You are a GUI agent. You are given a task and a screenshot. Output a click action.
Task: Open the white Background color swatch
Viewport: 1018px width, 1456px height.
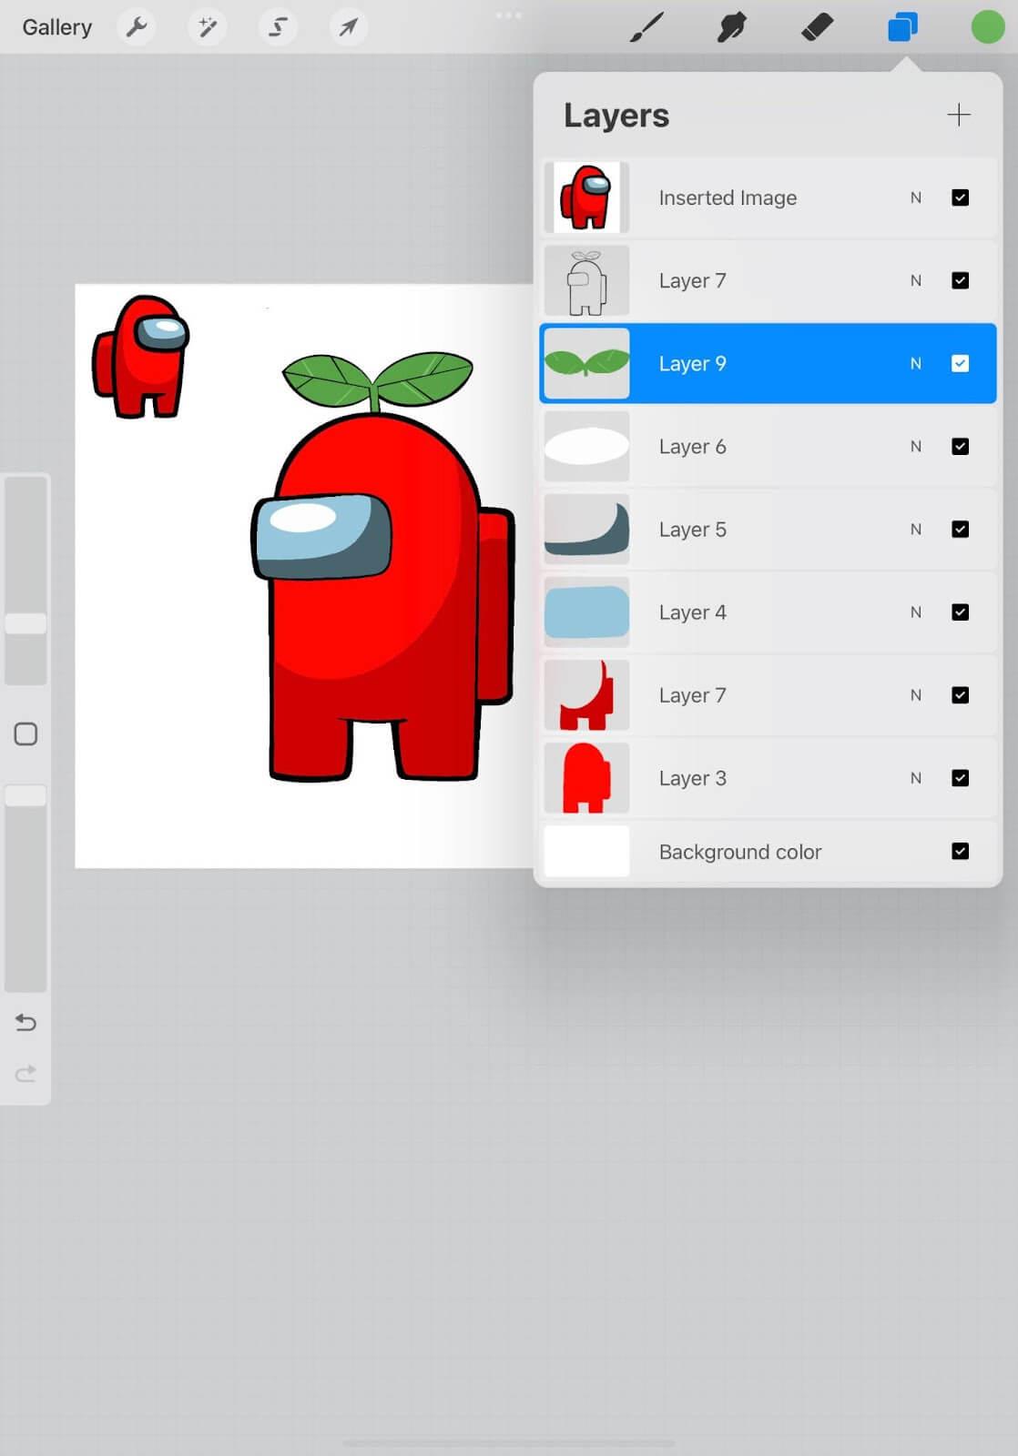coord(586,851)
